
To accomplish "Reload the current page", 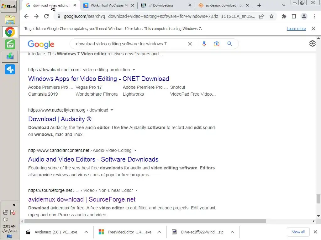I will (46, 16).
